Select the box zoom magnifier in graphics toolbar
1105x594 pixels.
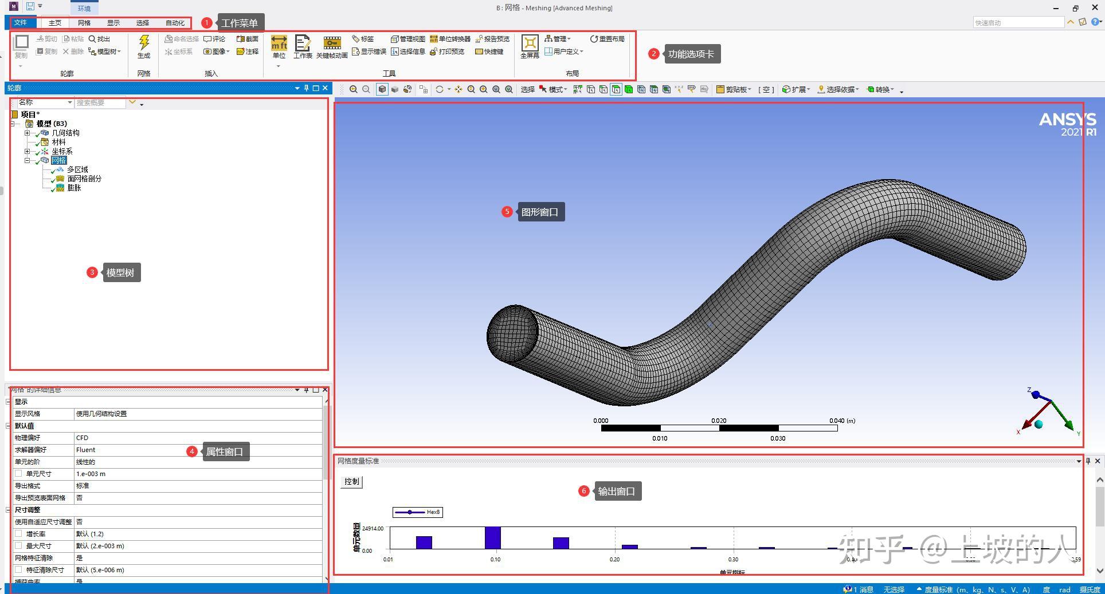[484, 90]
